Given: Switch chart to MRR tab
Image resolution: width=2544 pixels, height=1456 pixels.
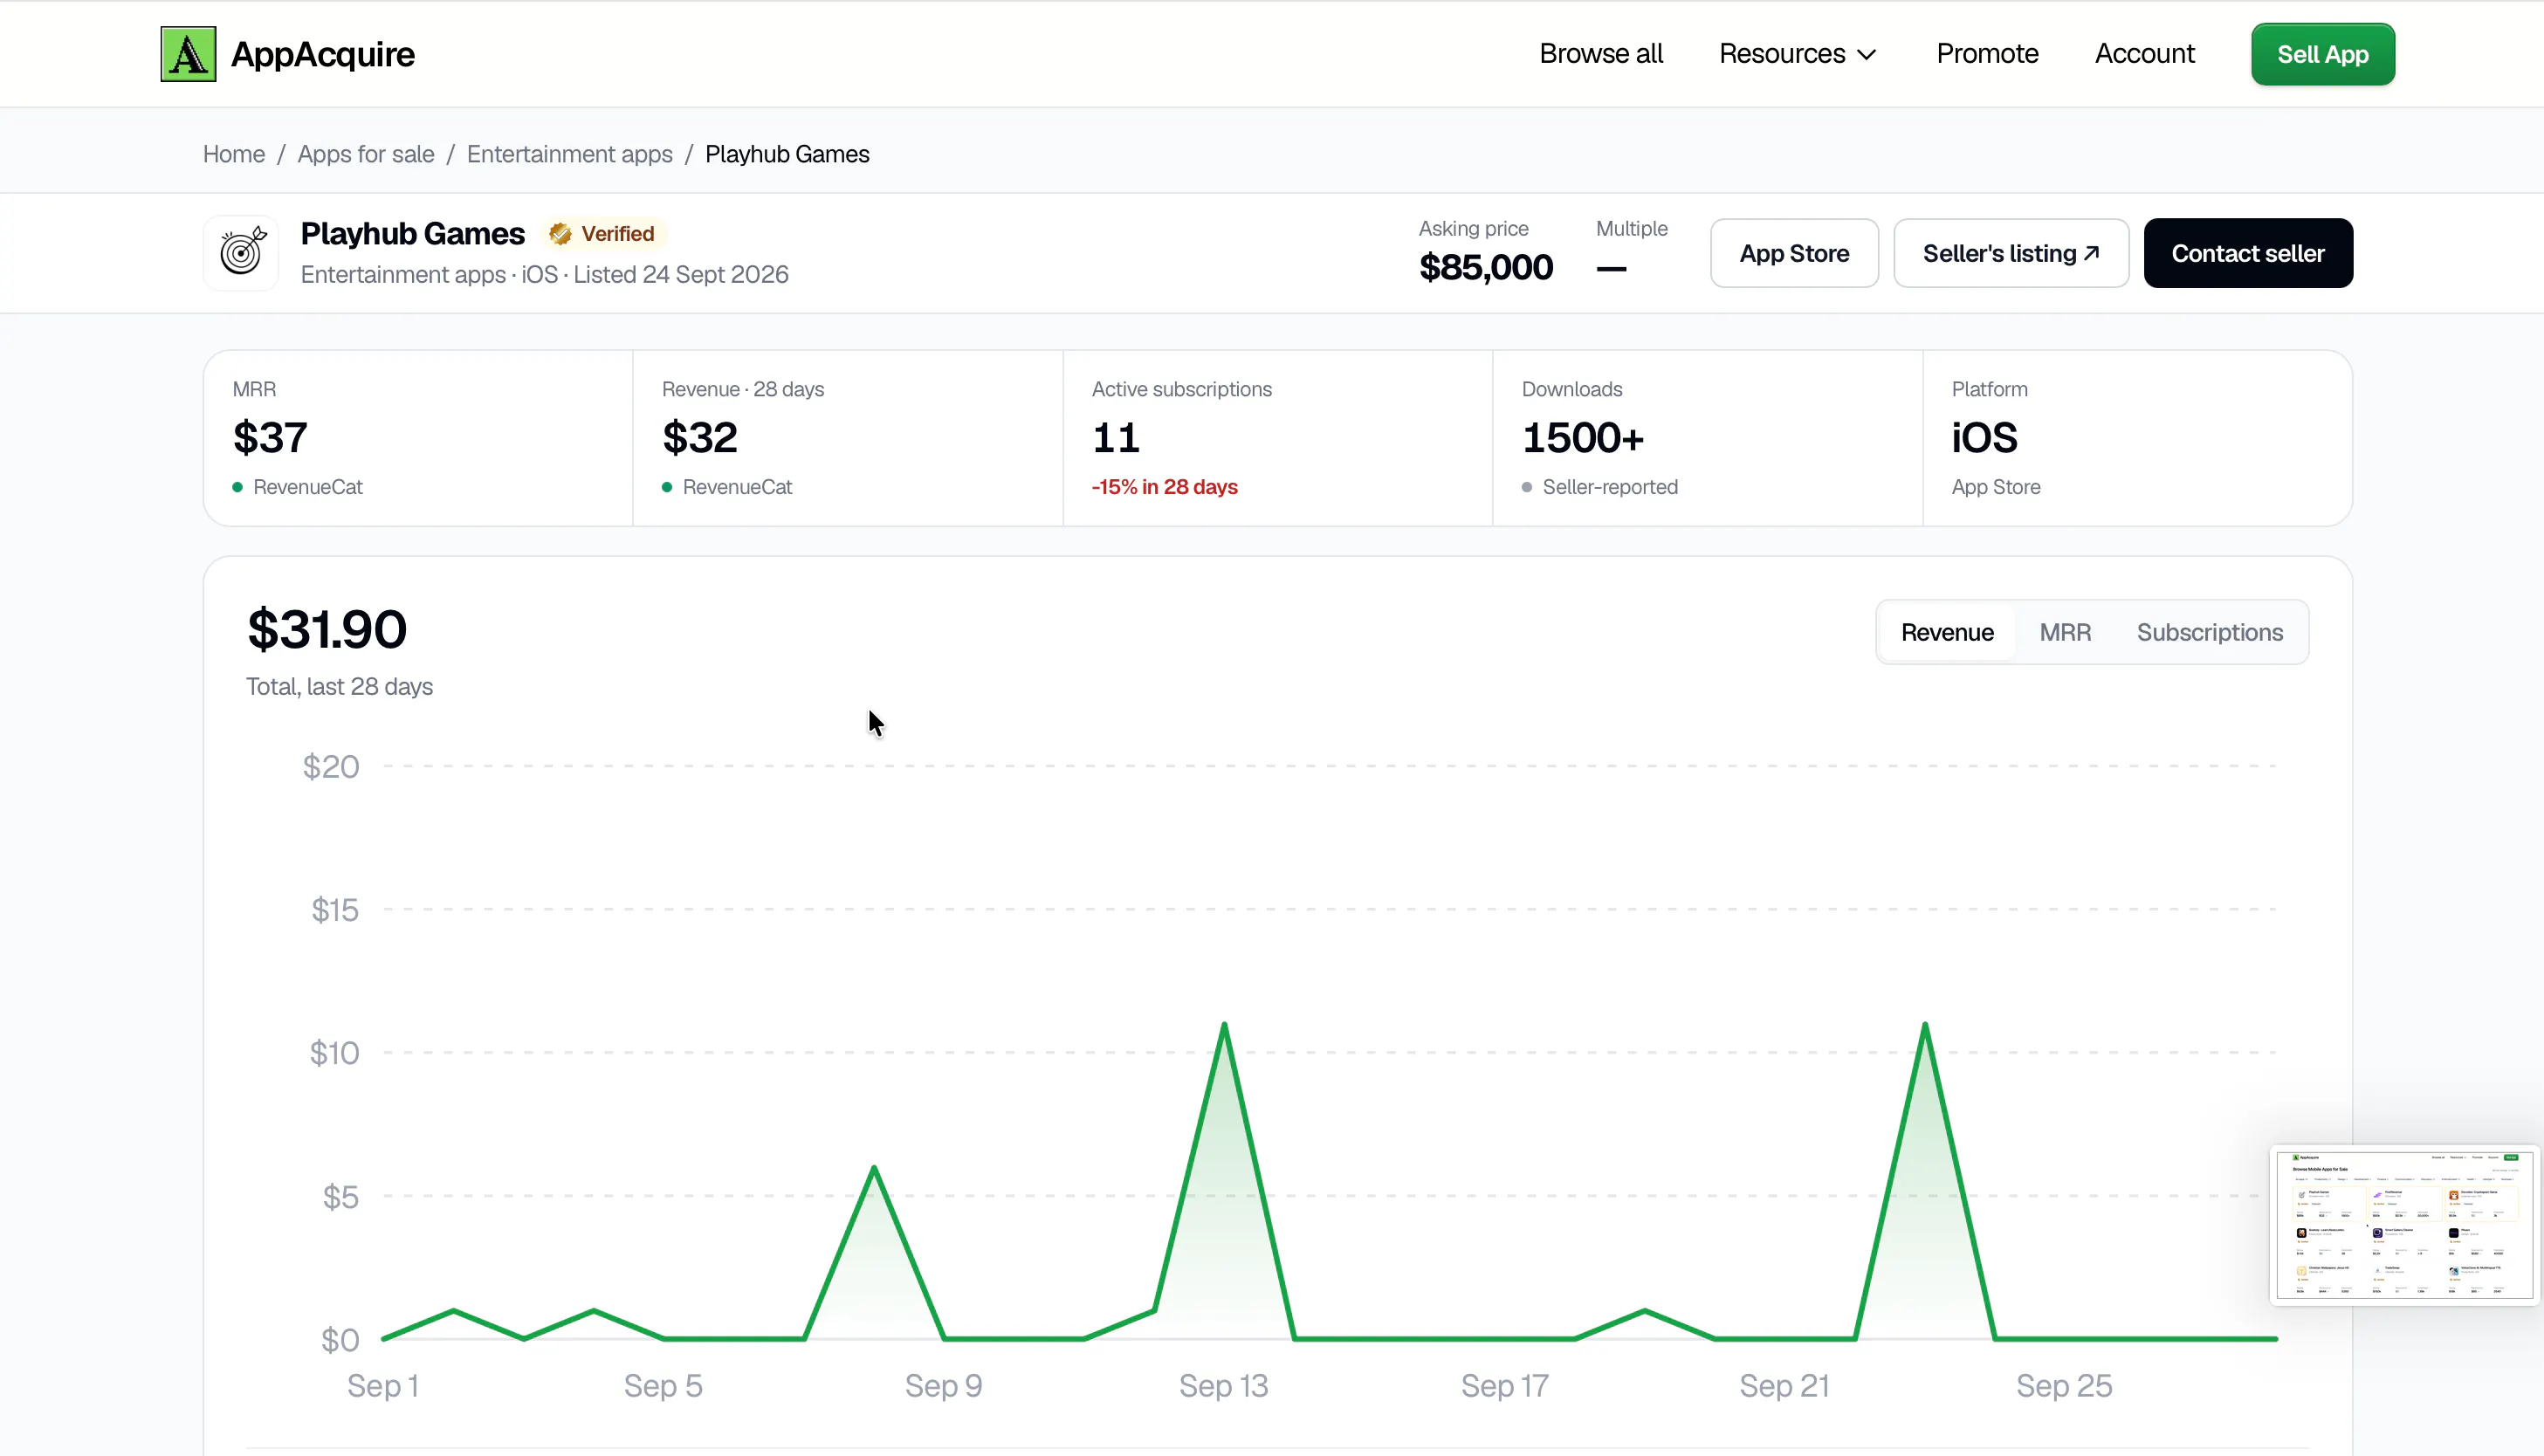Looking at the screenshot, I should coord(2065,632).
